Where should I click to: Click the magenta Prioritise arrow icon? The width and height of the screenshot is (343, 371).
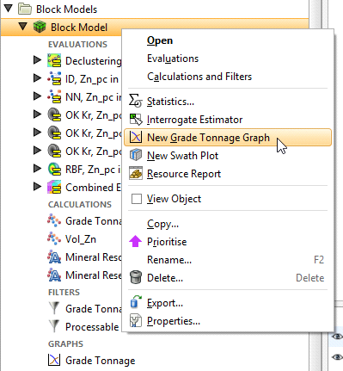pyautogui.click(x=135, y=241)
